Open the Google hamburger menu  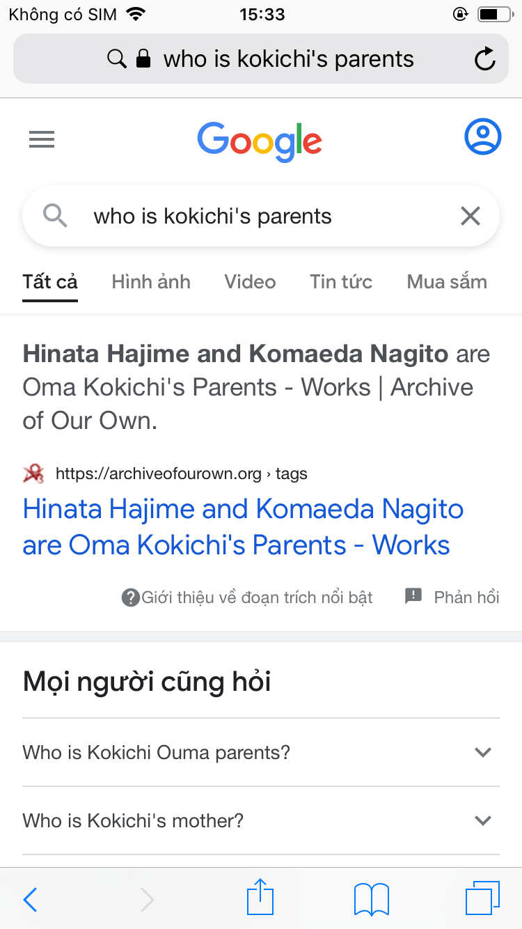(x=42, y=140)
